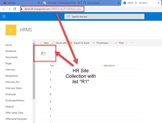Open the Interview_Ext list link
Viewport: 162px width, 123px height.
(x=12, y=82)
